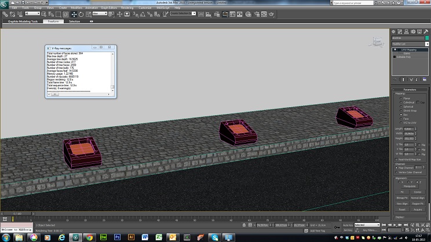Screen dimensions: 431x242
Task: Open the Create command panel tab
Action: click(393, 32)
